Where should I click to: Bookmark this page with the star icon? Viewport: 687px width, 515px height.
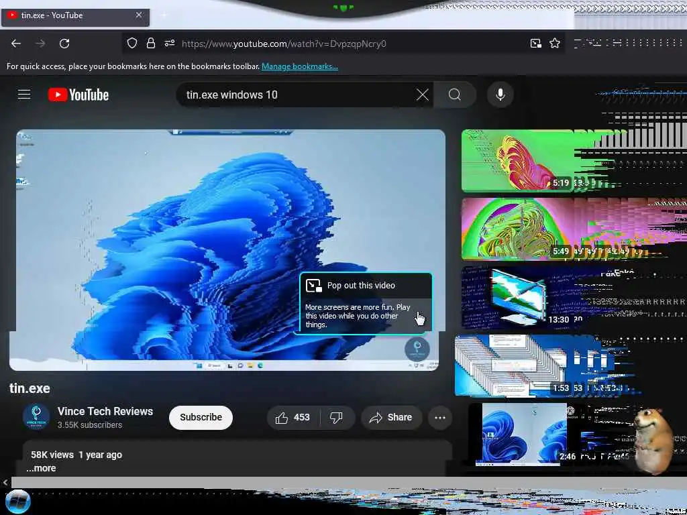[555, 43]
